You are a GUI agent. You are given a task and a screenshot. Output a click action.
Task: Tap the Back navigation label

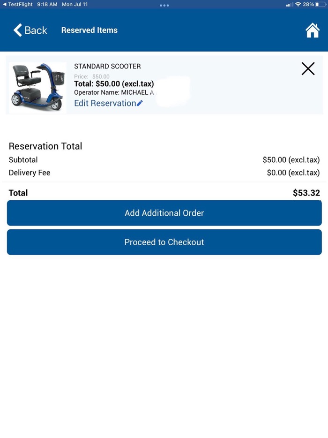click(34, 30)
